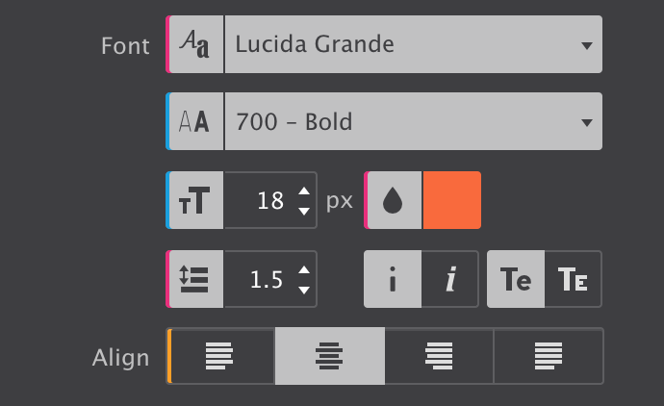
Task: Click the font size tT icon
Action: click(x=194, y=200)
